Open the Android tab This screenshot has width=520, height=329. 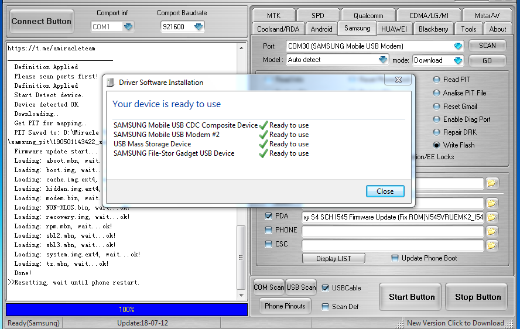(321, 29)
